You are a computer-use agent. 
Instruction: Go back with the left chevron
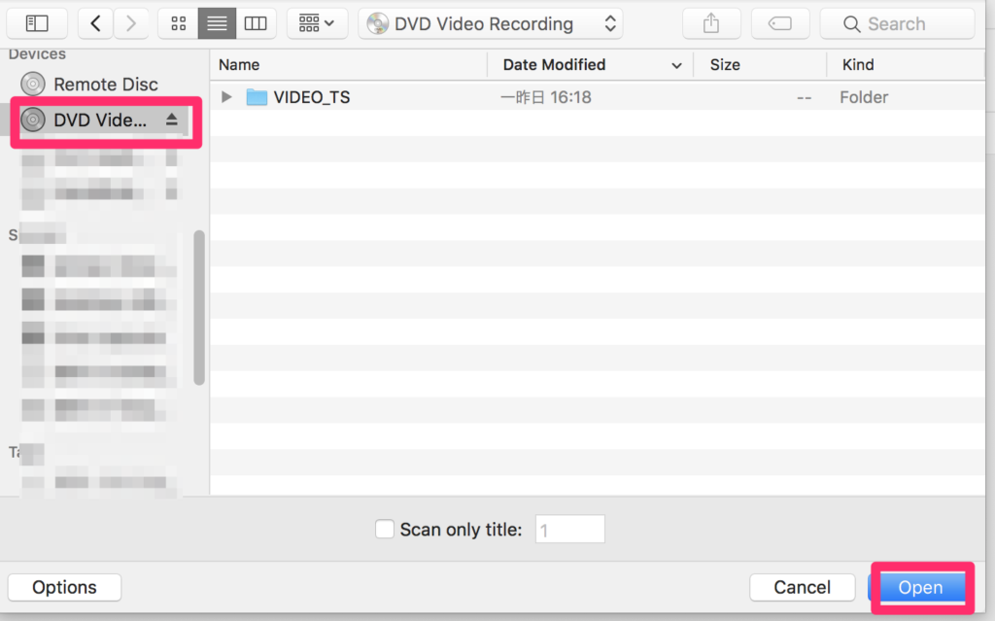tap(95, 23)
